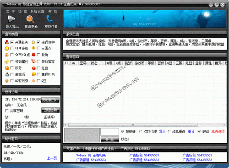Click the red 玫瑰 rose icon
229x168 pixels.
pyautogui.click(x=33, y=55)
